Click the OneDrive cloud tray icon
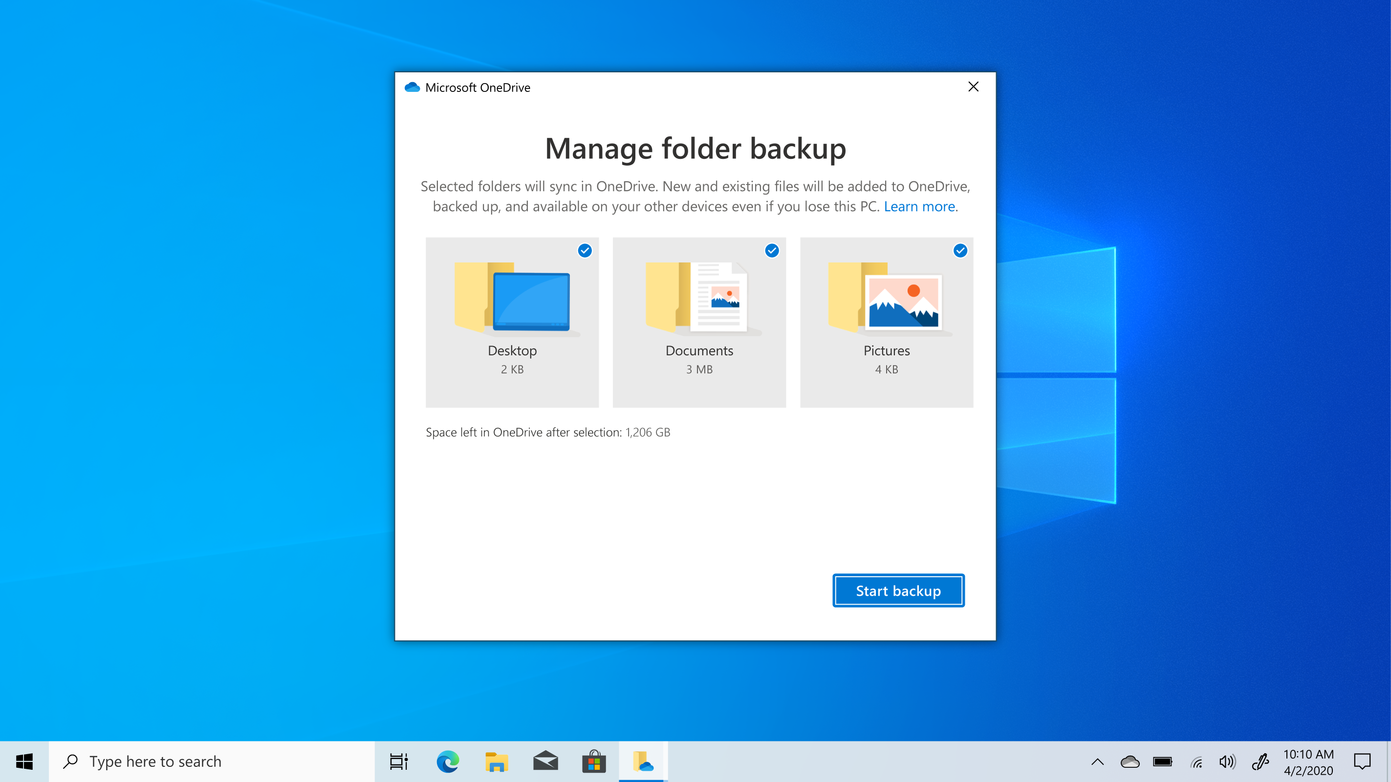The image size is (1391, 782). (1130, 761)
